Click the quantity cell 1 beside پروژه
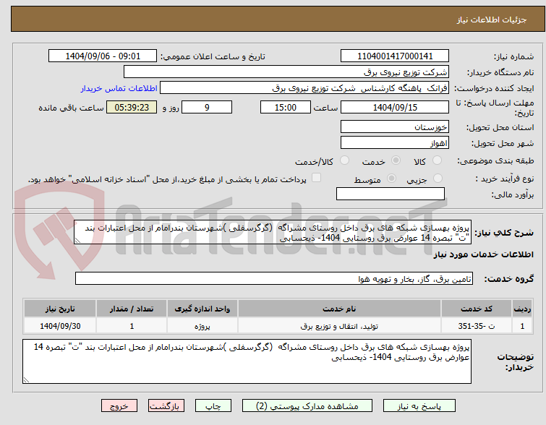This screenshot has width=546, height=425. click(x=132, y=326)
